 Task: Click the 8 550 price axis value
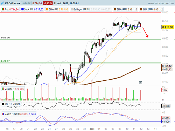[165, 56]
